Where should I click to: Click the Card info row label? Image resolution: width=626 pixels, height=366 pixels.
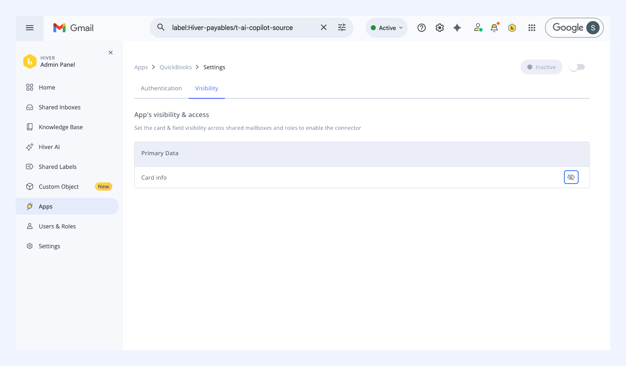(154, 177)
